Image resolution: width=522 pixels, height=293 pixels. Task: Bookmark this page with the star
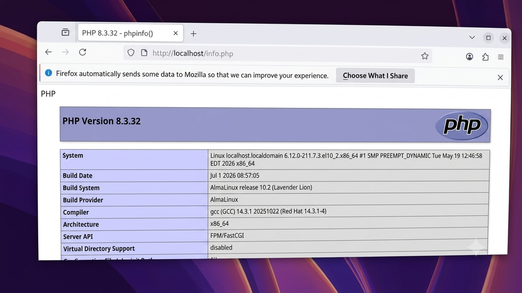425,56
